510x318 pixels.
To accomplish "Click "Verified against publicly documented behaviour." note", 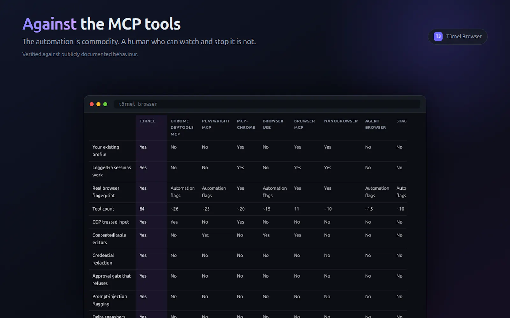I will click(x=80, y=54).
